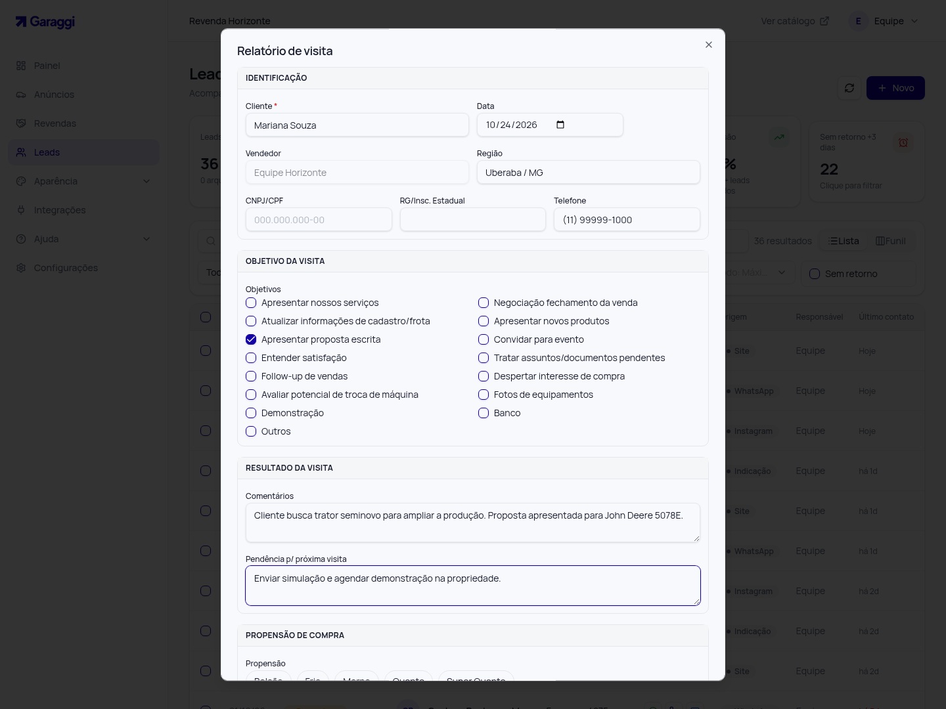Image resolution: width=946 pixels, height=709 pixels.
Task: Check Fotos de equipamentos
Action: 484,395
